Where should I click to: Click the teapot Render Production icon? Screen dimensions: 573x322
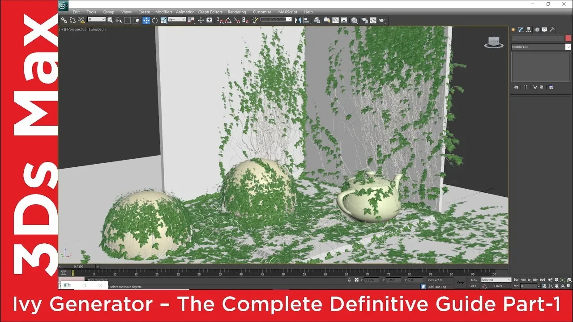pyautogui.click(x=381, y=20)
